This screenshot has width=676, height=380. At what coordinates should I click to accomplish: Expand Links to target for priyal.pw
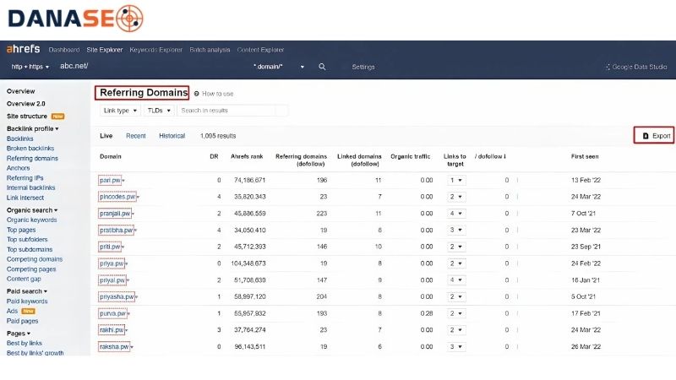(x=456, y=280)
